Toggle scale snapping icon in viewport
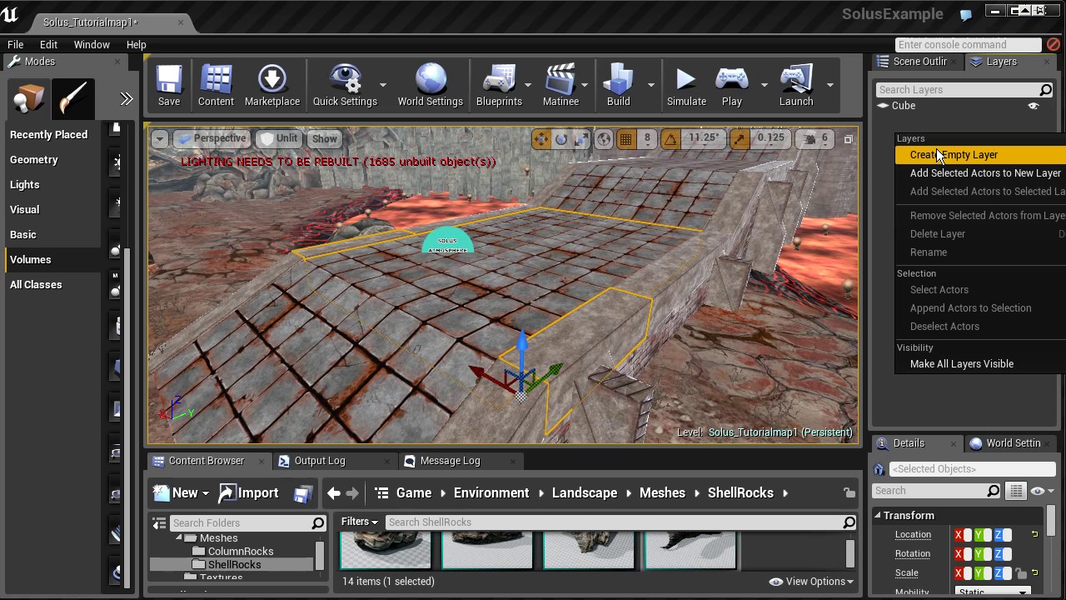1066x600 pixels. pos(740,139)
